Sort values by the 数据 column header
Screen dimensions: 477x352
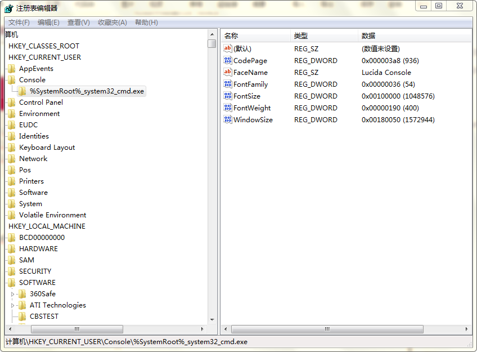(415, 36)
